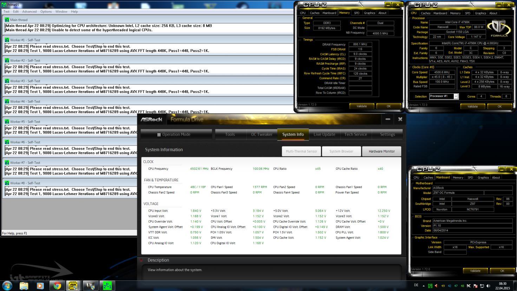Open the SPD tab in CPU-Z Memory window
The height and width of the screenshot is (291, 517).
click(x=356, y=13)
